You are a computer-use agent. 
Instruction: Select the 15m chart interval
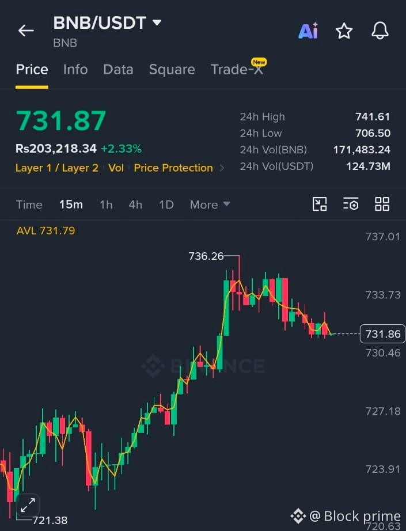[71, 204]
